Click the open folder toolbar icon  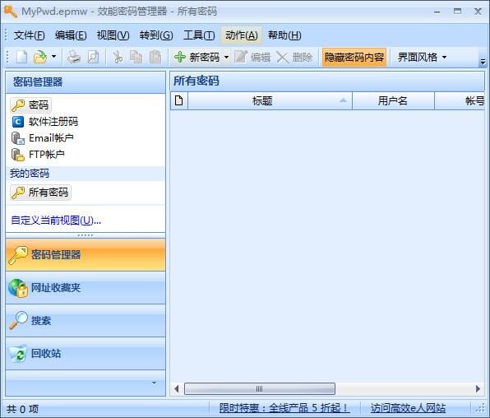pyautogui.click(x=40, y=58)
